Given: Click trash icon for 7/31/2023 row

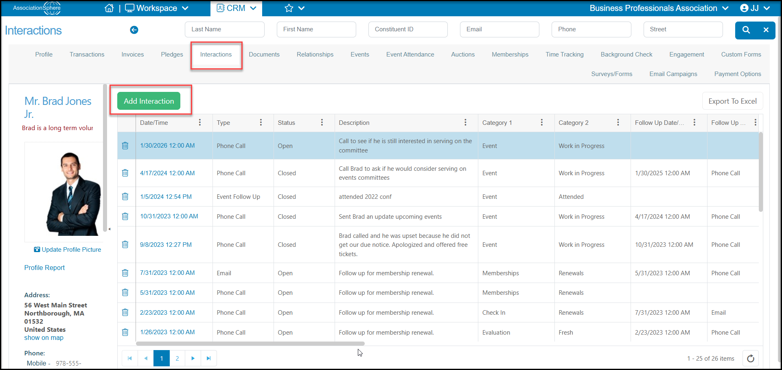Looking at the screenshot, I should point(125,273).
